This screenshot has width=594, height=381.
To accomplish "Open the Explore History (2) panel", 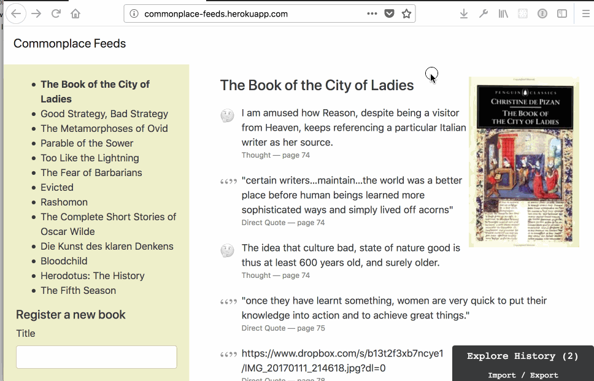I will click(x=523, y=356).
